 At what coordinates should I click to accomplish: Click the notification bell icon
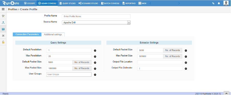pos(219,3)
